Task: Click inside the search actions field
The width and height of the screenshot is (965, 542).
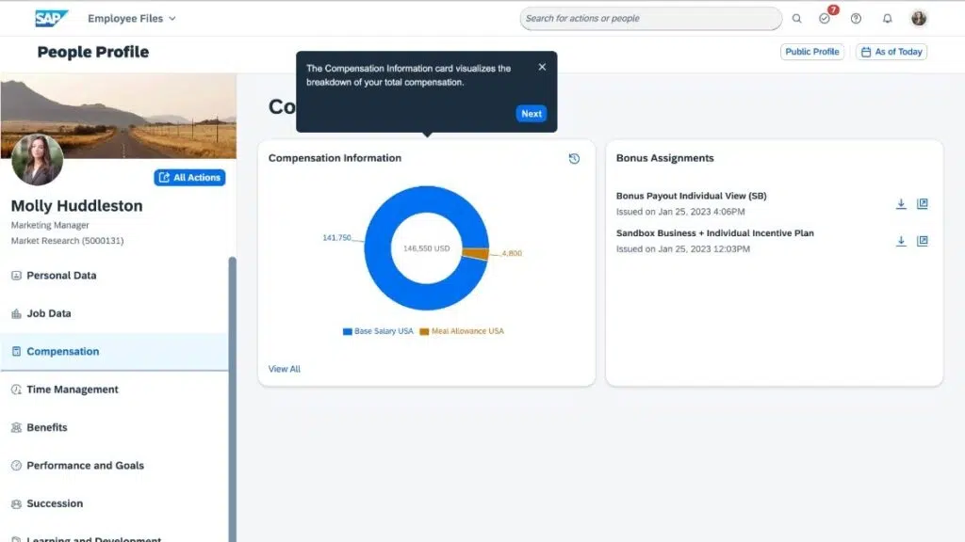Action: [x=650, y=18]
